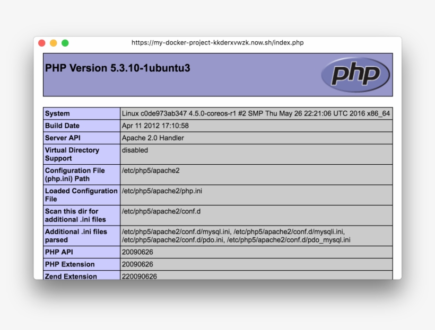
Task: Click the /etc/php5/apache2/conf.d scan directory value
Action: (x=161, y=211)
